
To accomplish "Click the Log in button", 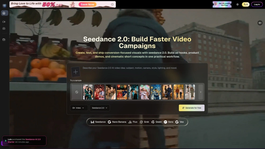I will click(257, 4).
